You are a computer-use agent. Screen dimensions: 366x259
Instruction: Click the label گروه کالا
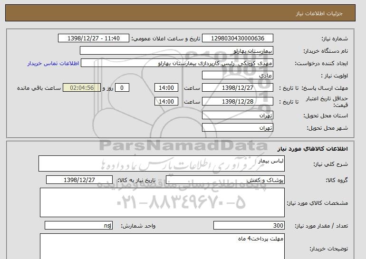click(x=337, y=180)
